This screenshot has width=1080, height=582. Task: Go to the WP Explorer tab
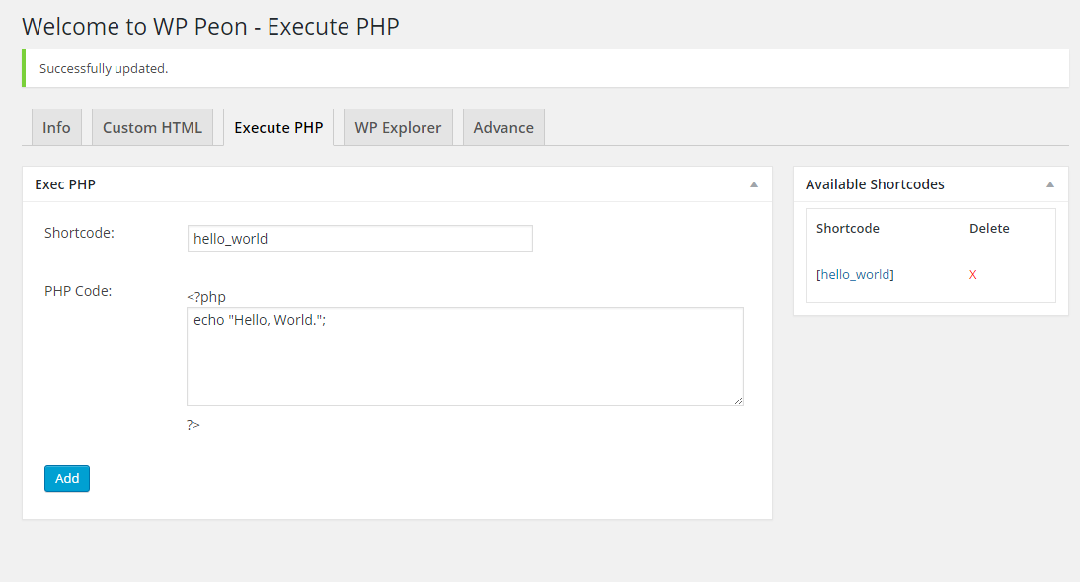[x=398, y=127]
